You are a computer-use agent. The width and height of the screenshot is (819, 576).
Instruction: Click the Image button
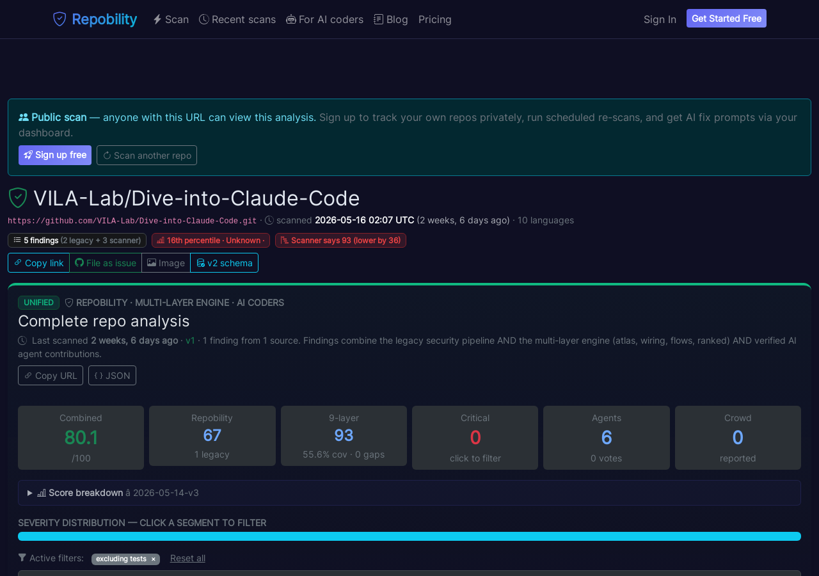[166, 262]
